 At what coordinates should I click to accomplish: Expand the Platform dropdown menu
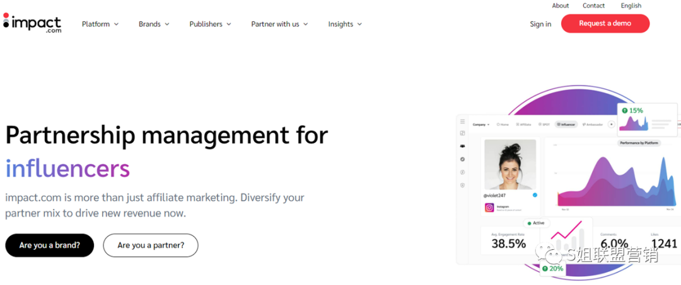(100, 24)
